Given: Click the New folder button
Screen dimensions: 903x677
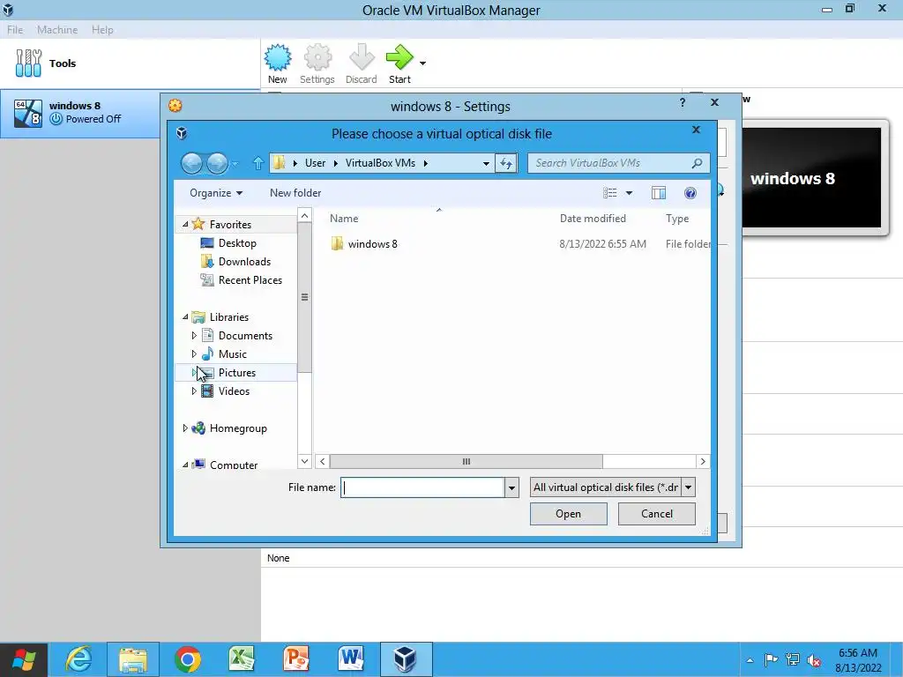Looking at the screenshot, I should 295,193.
